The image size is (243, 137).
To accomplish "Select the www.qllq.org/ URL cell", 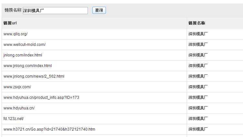I will click(x=16, y=34).
